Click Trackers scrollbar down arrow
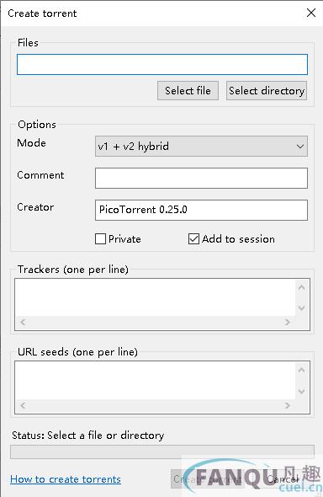 302,307
